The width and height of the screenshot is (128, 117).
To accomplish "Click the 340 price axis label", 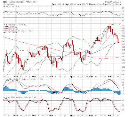I will tap(123, 41).
